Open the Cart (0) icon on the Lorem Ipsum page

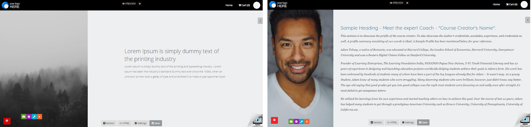[244, 5]
